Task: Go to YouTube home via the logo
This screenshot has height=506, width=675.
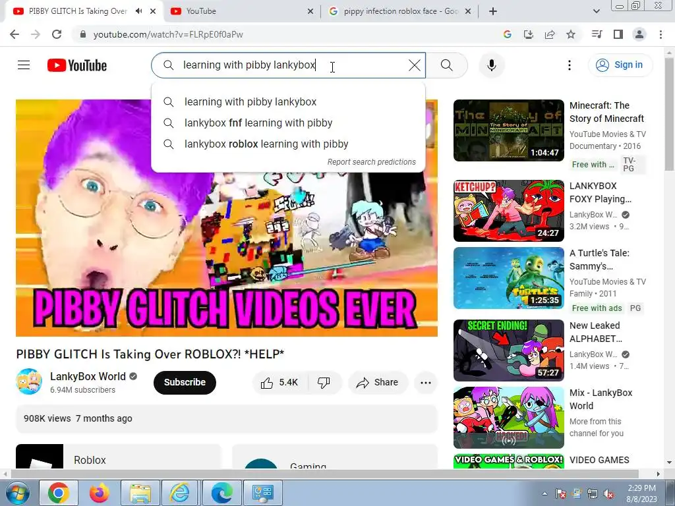Action: click(x=77, y=65)
